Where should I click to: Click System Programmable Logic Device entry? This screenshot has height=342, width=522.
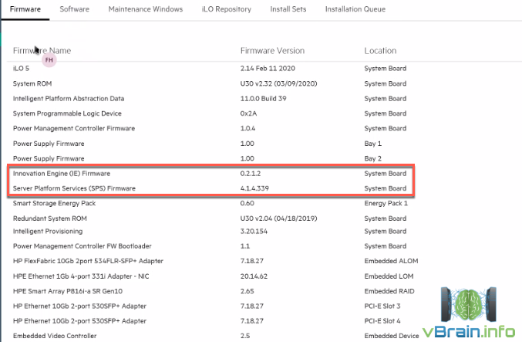pyautogui.click(x=67, y=113)
